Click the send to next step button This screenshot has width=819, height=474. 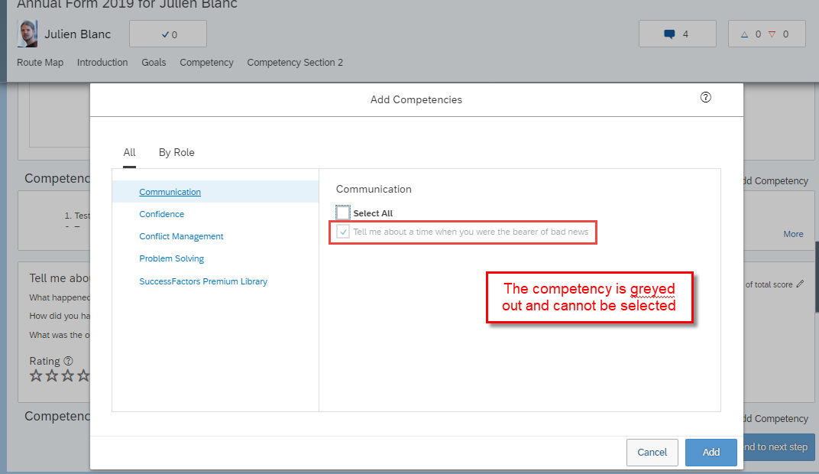(x=779, y=446)
